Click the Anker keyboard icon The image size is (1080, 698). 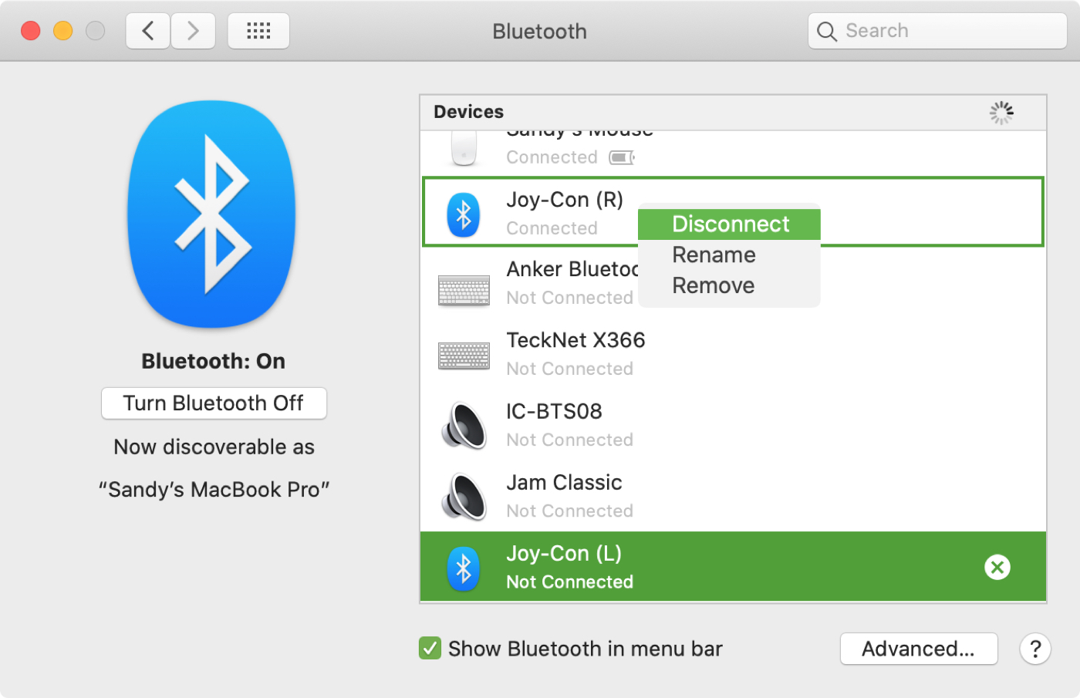pyautogui.click(x=464, y=291)
